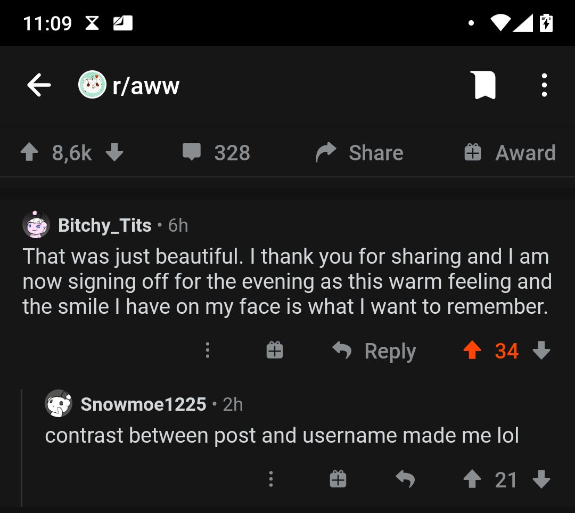
Task: Open the first commenter's avatar
Action: click(x=36, y=225)
